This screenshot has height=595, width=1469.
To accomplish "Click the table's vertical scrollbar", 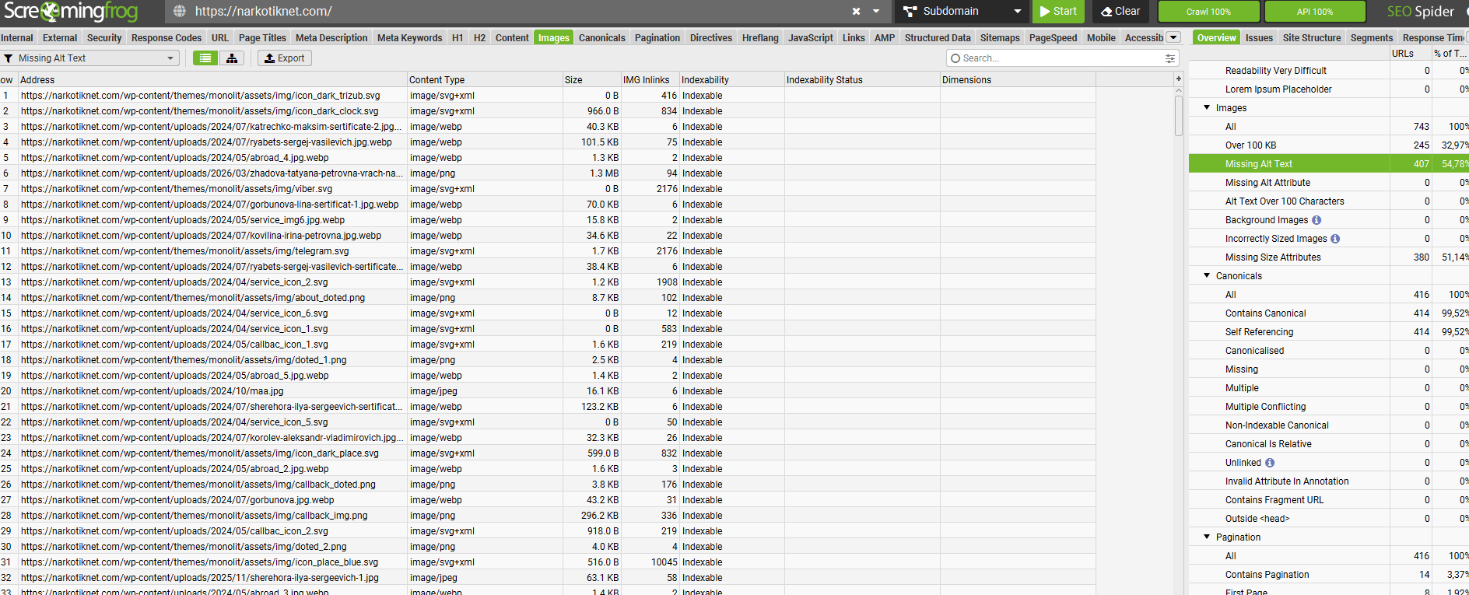I will pos(1179,115).
